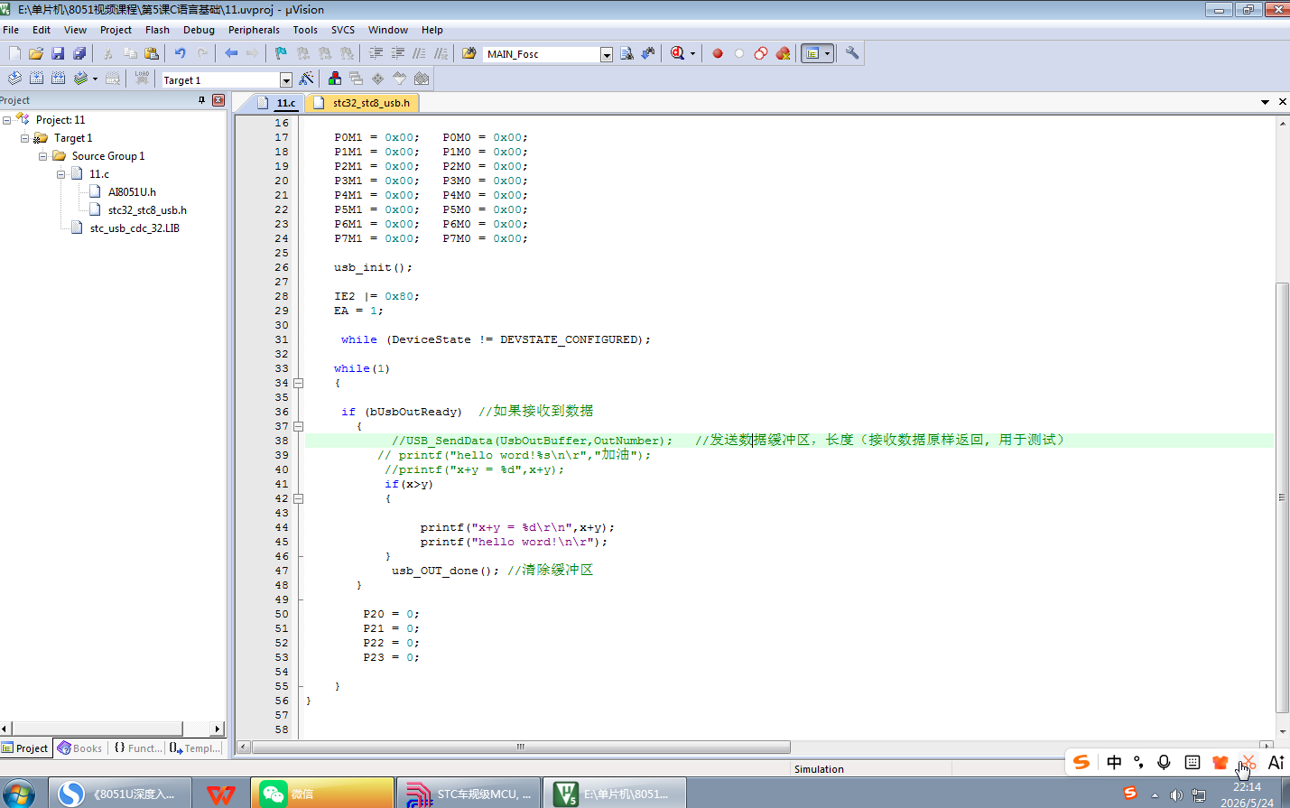
Task: Switch to Templates panel tab
Action: pos(196,748)
